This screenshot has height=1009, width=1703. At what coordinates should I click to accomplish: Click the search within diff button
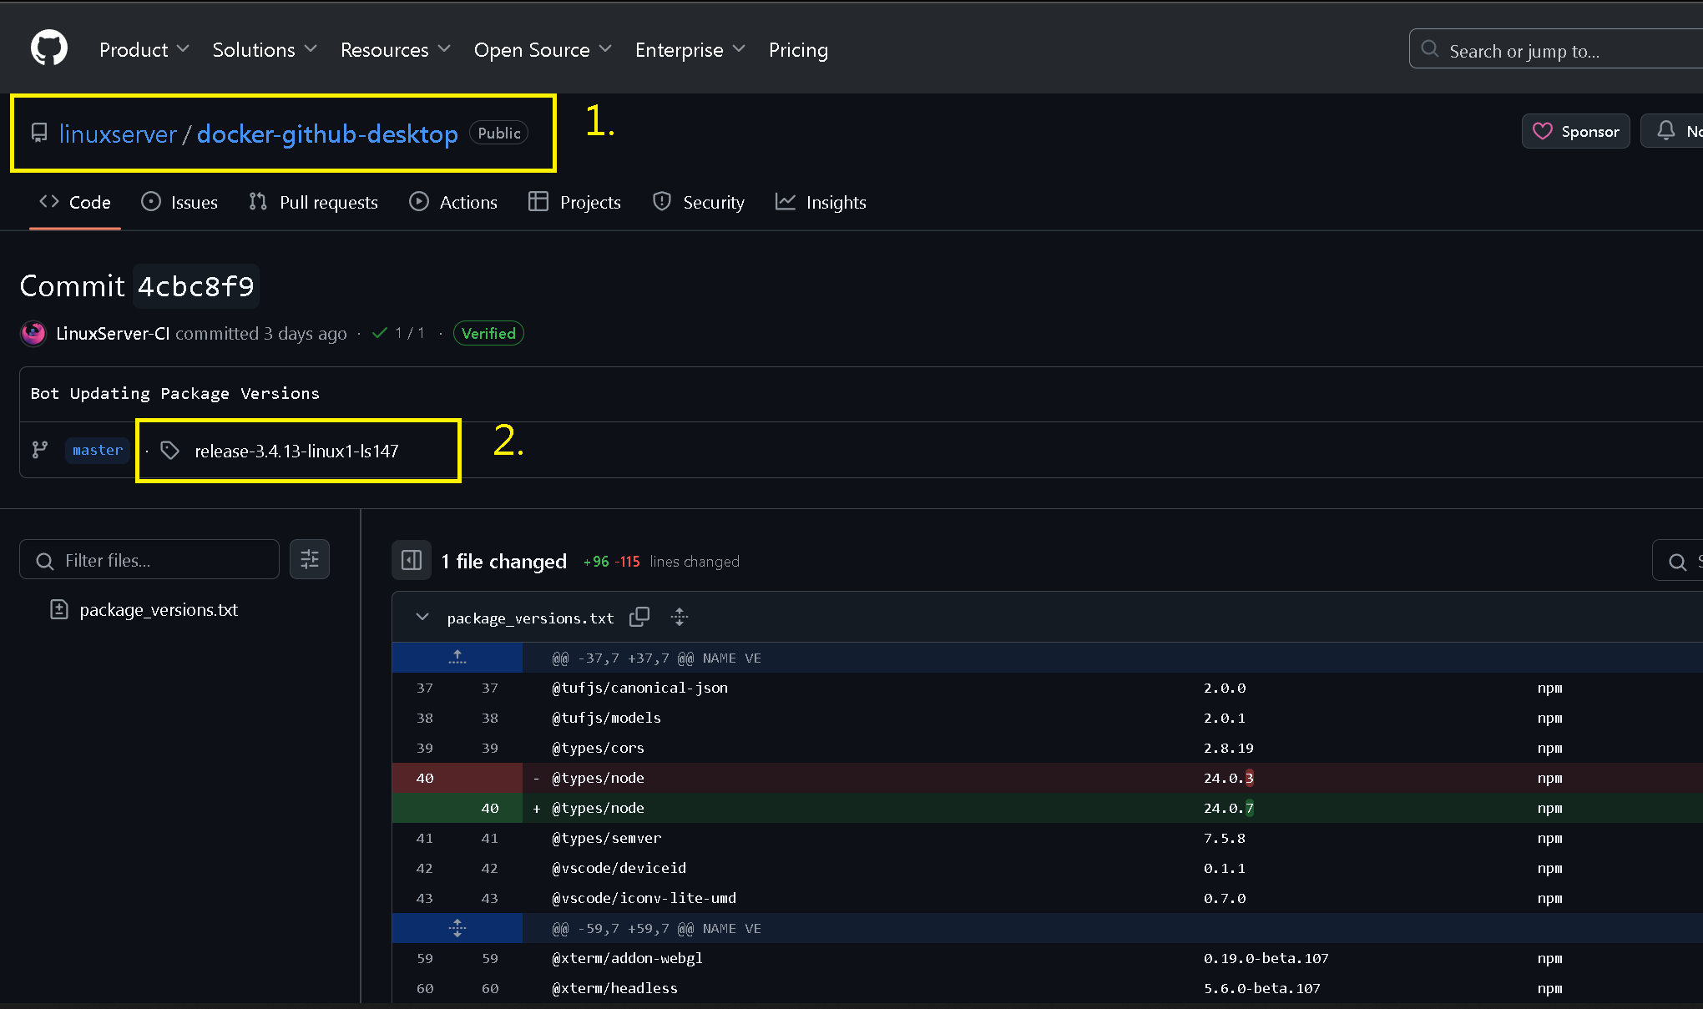point(1677,561)
